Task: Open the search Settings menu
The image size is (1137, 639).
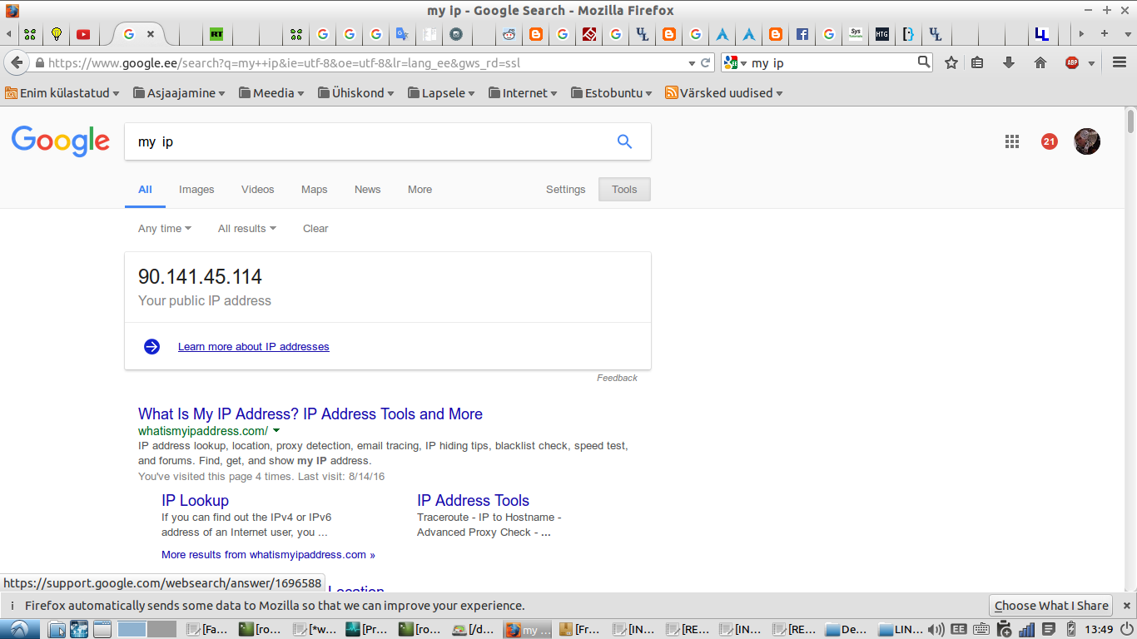Action: coord(566,190)
